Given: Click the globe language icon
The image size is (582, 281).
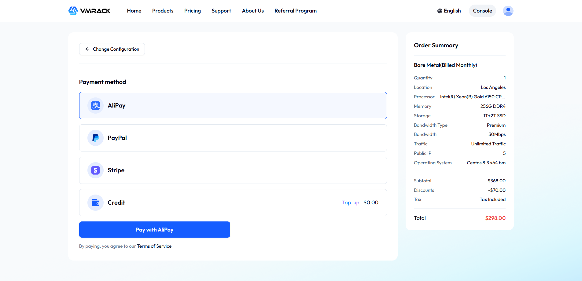Looking at the screenshot, I should [x=440, y=11].
